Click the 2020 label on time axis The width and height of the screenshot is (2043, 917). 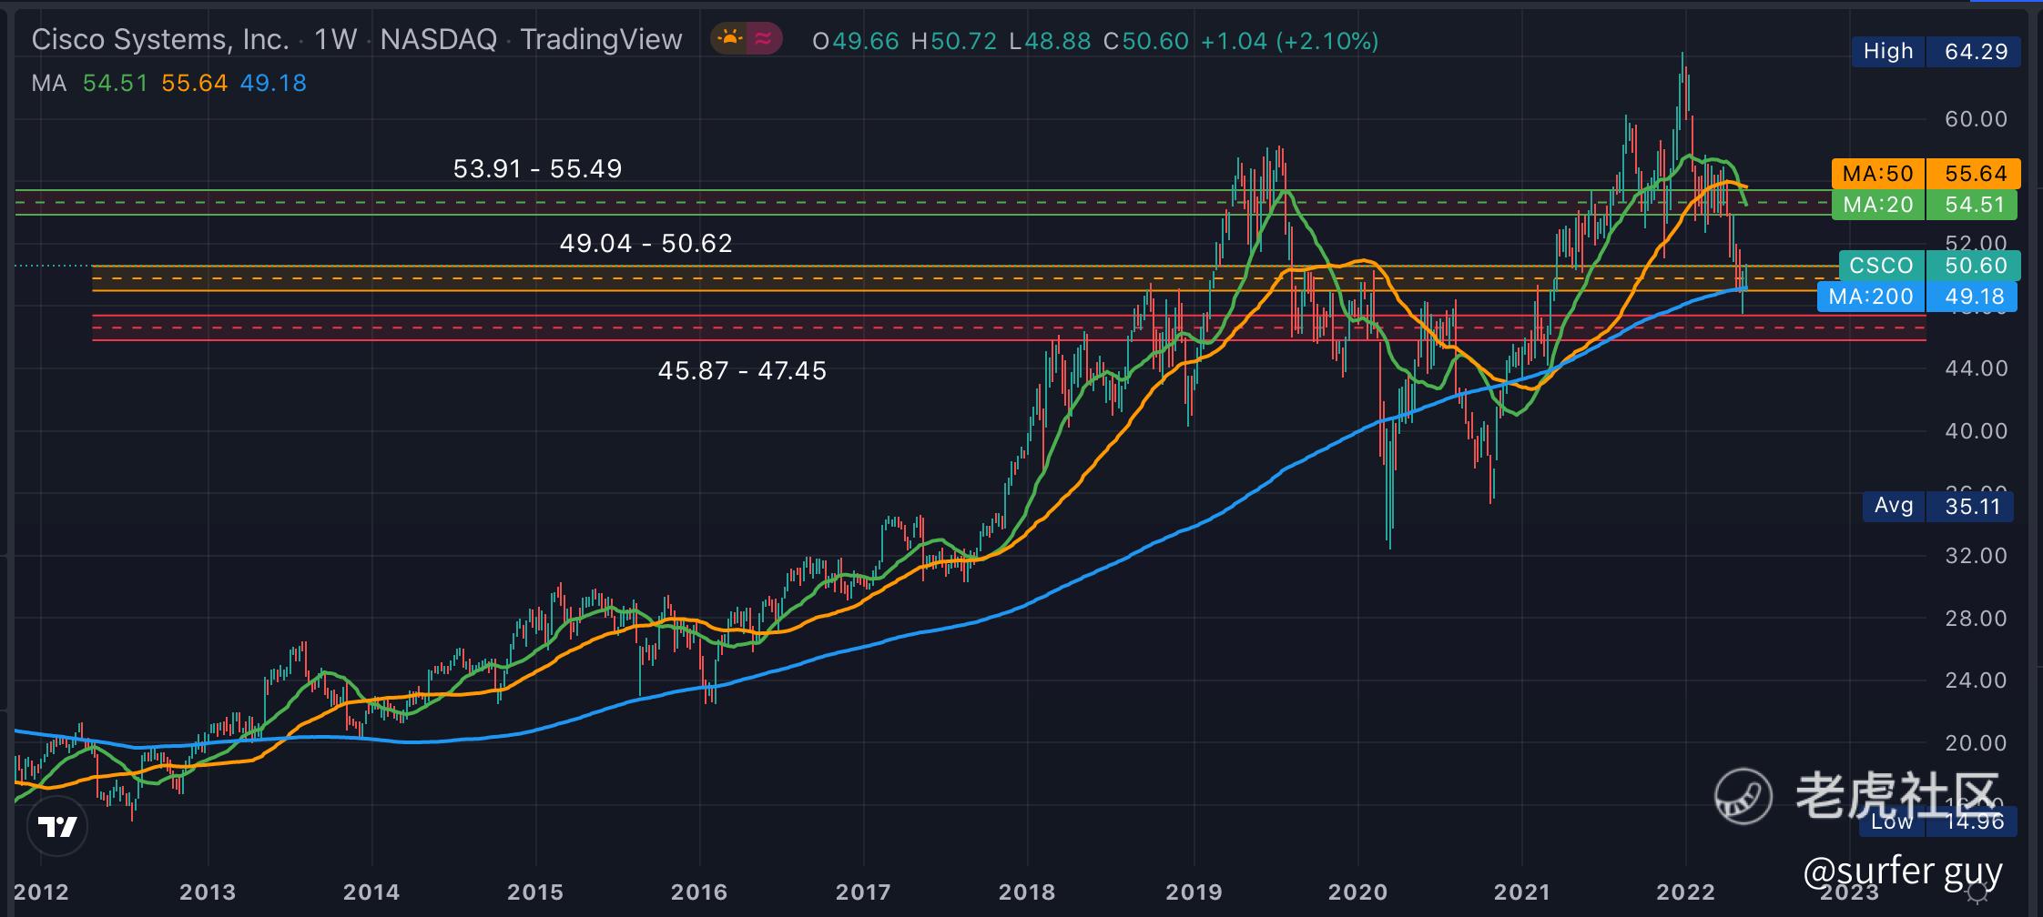point(1357,892)
